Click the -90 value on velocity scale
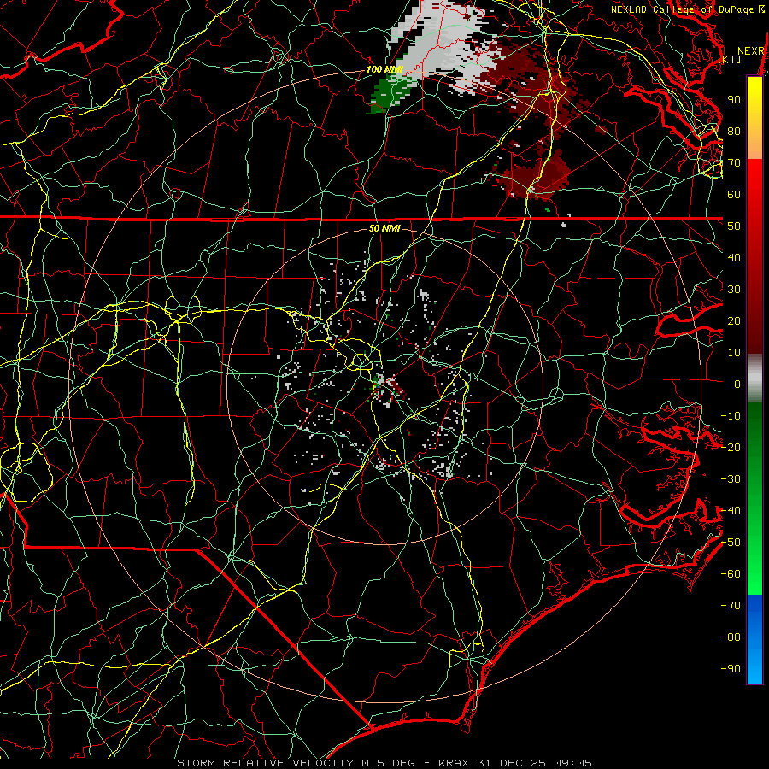This screenshot has width=769, height=769. click(x=731, y=669)
